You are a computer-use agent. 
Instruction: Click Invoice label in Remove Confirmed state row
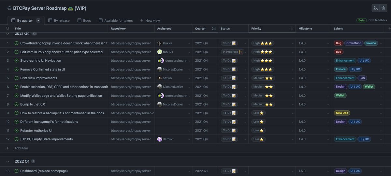pyautogui.click(x=340, y=69)
